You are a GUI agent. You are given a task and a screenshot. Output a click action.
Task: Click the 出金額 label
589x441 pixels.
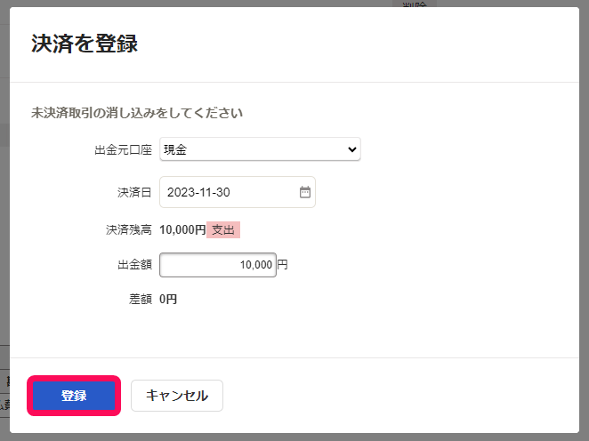pyautogui.click(x=134, y=265)
